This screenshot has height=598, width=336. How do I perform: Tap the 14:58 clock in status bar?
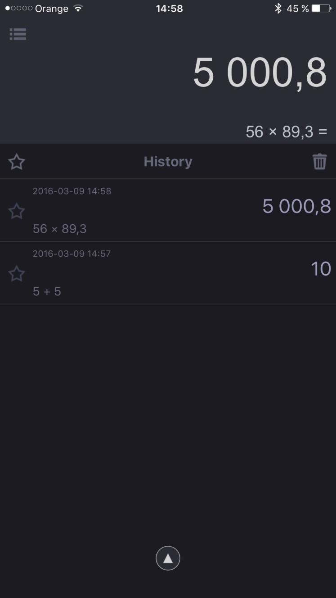click(169, 9)
